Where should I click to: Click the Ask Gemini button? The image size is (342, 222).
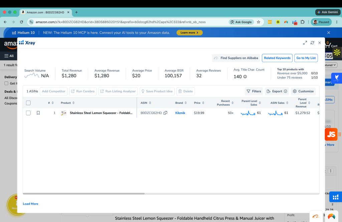pos(328,12)
